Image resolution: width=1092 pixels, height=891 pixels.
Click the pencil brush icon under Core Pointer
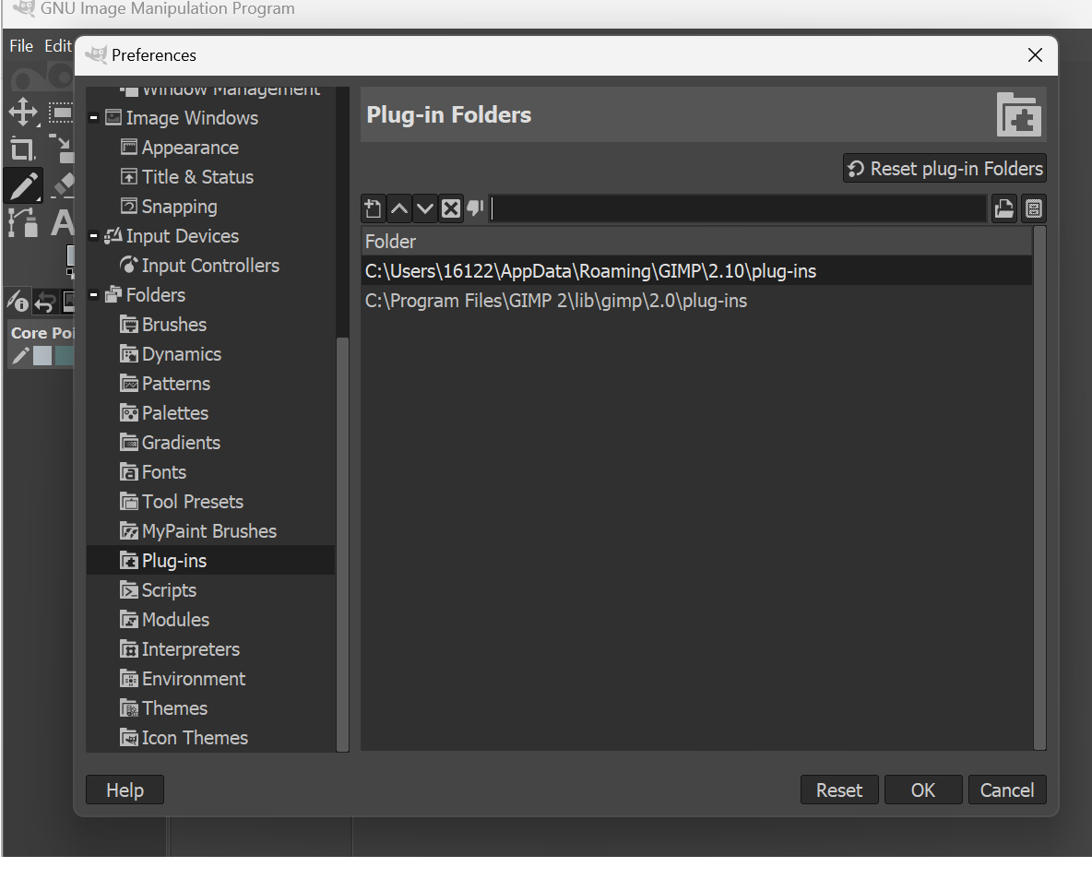click(20, 355)
